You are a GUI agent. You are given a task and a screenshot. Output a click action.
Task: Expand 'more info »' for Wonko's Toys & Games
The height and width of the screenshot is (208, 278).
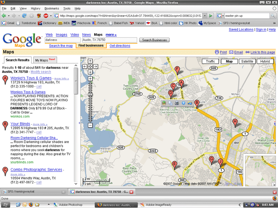click(x=61, y=78)
